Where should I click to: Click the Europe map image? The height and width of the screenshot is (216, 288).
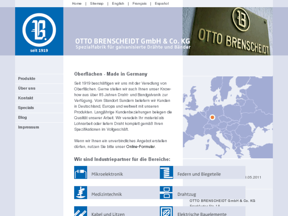[x=228, y=117]
